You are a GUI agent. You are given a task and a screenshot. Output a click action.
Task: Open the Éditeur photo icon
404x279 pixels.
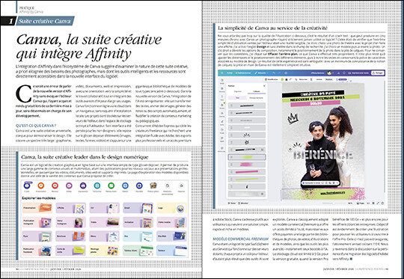coord(153,186)
